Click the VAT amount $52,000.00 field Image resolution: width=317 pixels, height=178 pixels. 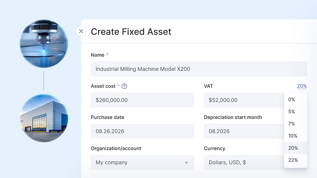[x=244, y=100]
